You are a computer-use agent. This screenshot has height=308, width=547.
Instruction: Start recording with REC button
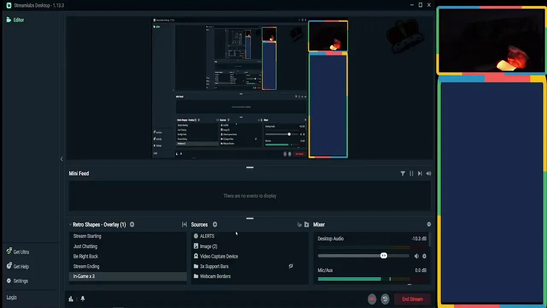[x=372, y=299]
